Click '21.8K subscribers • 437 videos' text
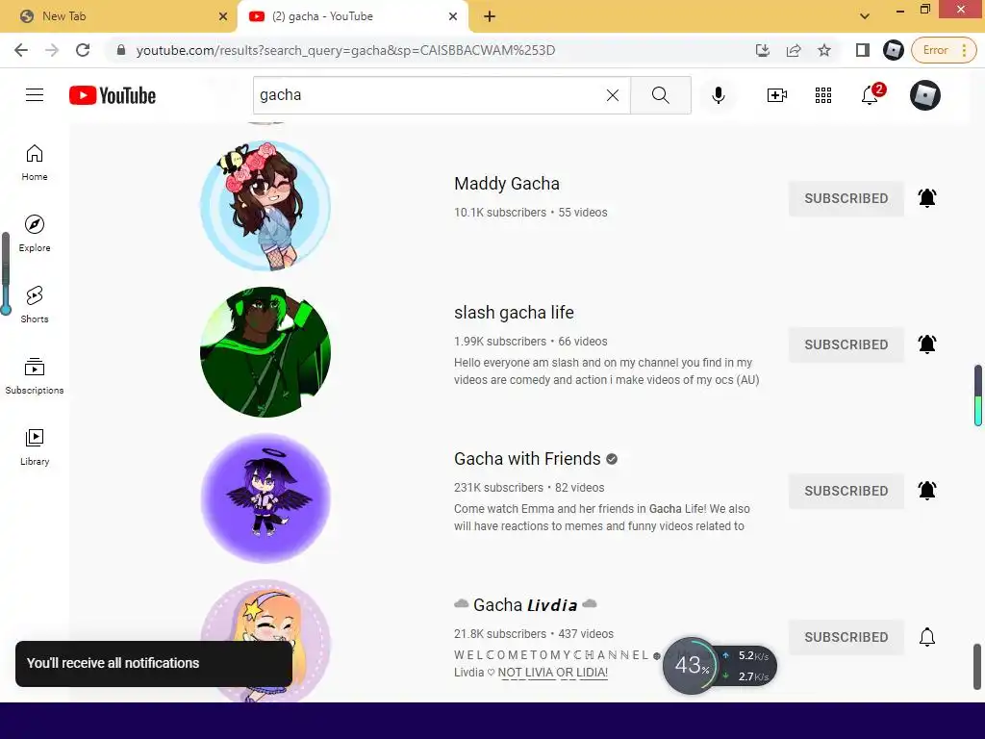This screenshot has width=985, height=739. 534,634
